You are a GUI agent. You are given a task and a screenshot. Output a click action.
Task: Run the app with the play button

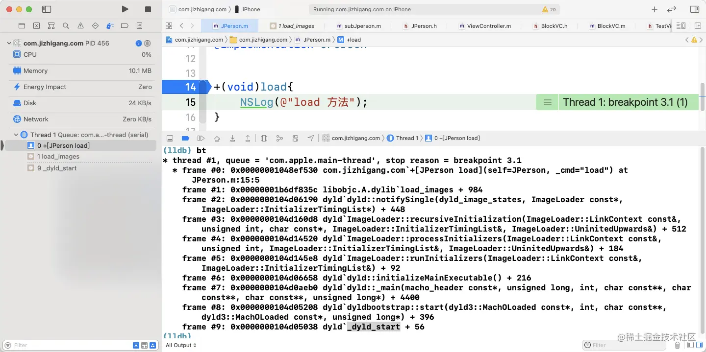(125, 9)
